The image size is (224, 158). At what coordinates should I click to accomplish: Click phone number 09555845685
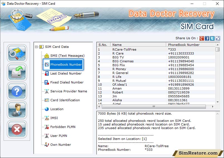[x=179, y=96]
